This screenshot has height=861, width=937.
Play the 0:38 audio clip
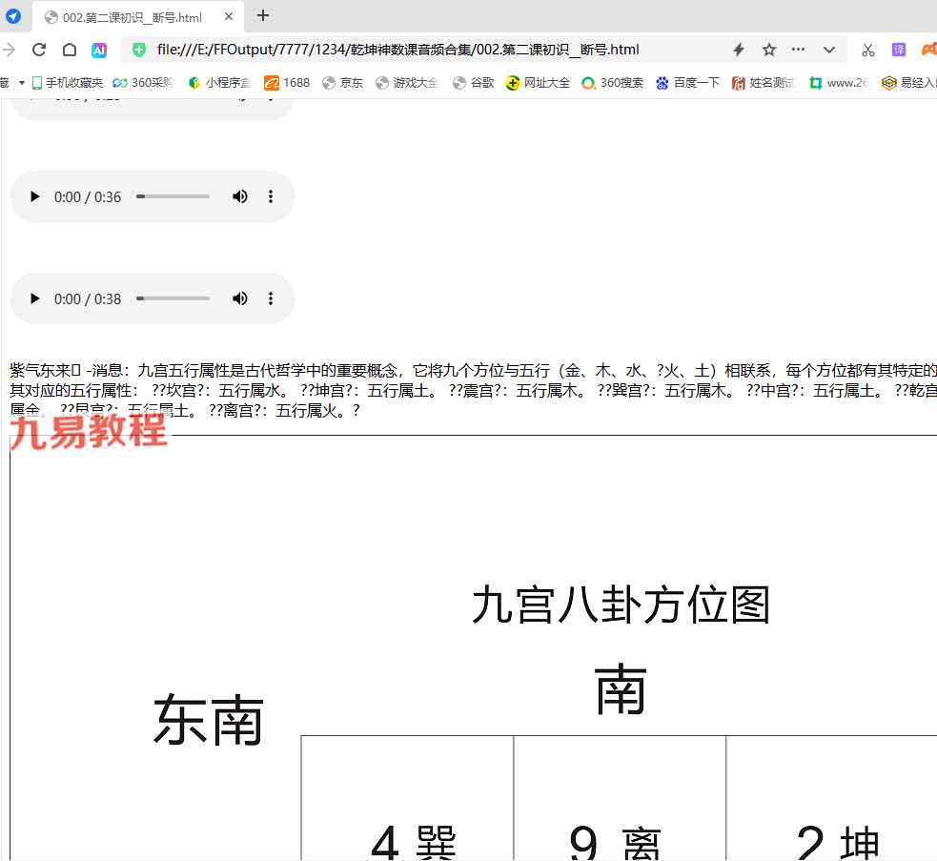pos(35,298)
